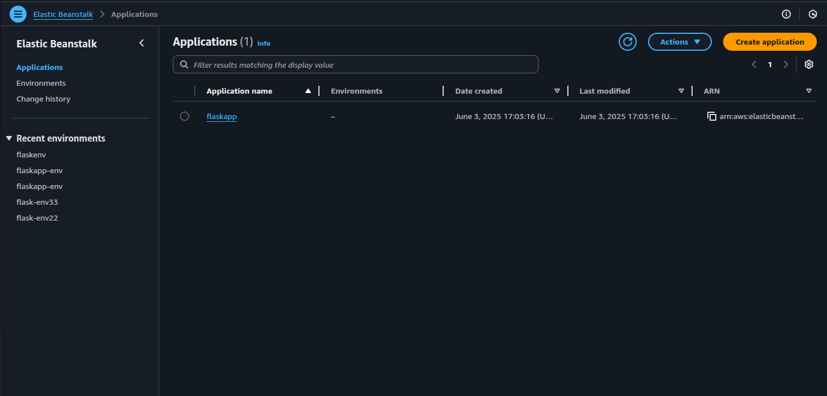Sort by Application name ascending arrow
This screenshot has height=396, width=827.
[x=308, y=91]
